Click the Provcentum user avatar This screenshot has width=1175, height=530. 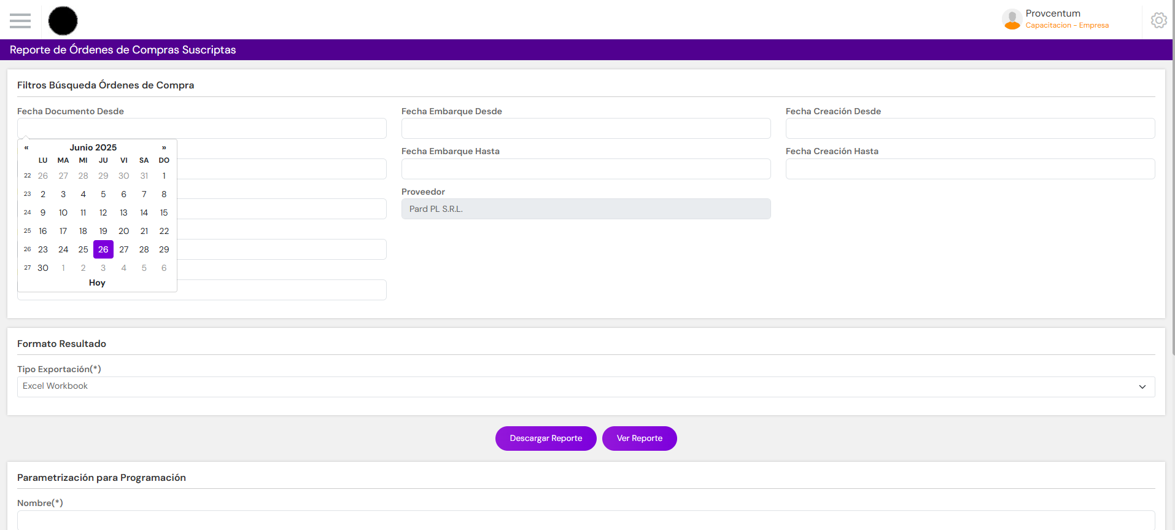(1012, 20)
